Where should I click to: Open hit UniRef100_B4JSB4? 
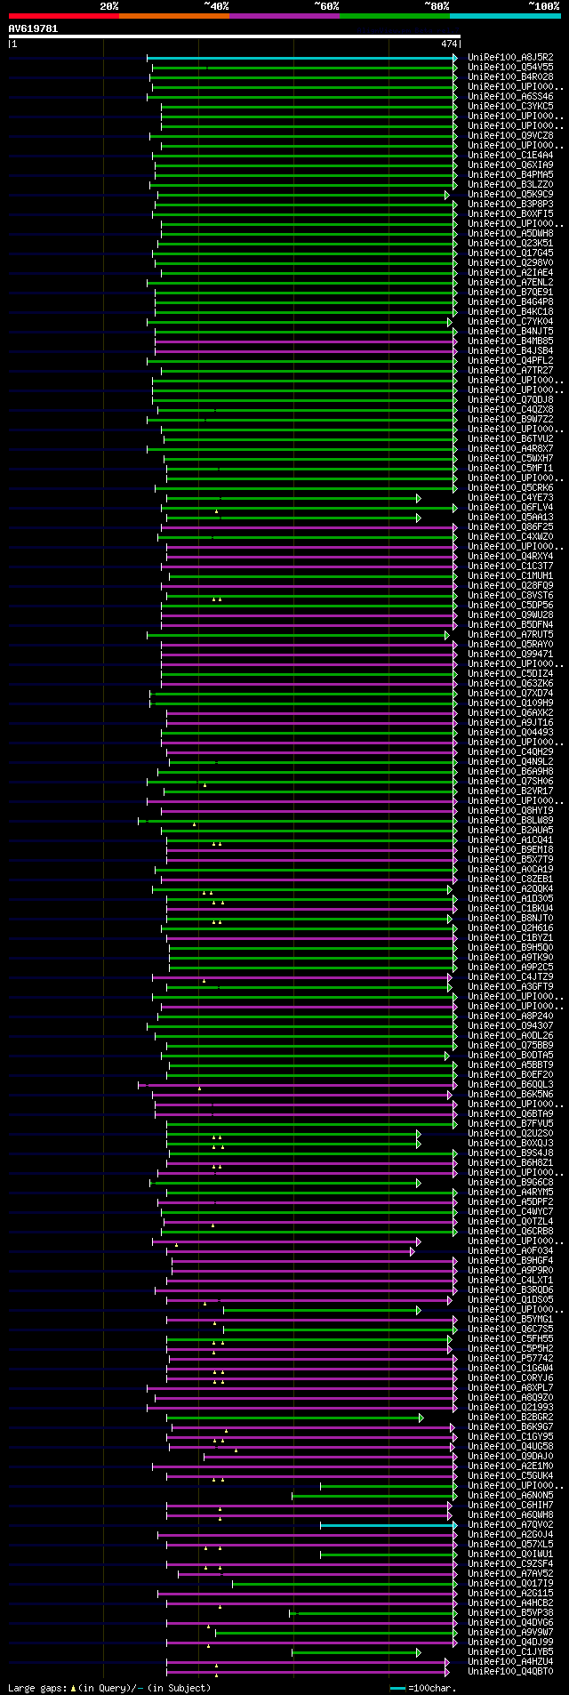[511, 351]
